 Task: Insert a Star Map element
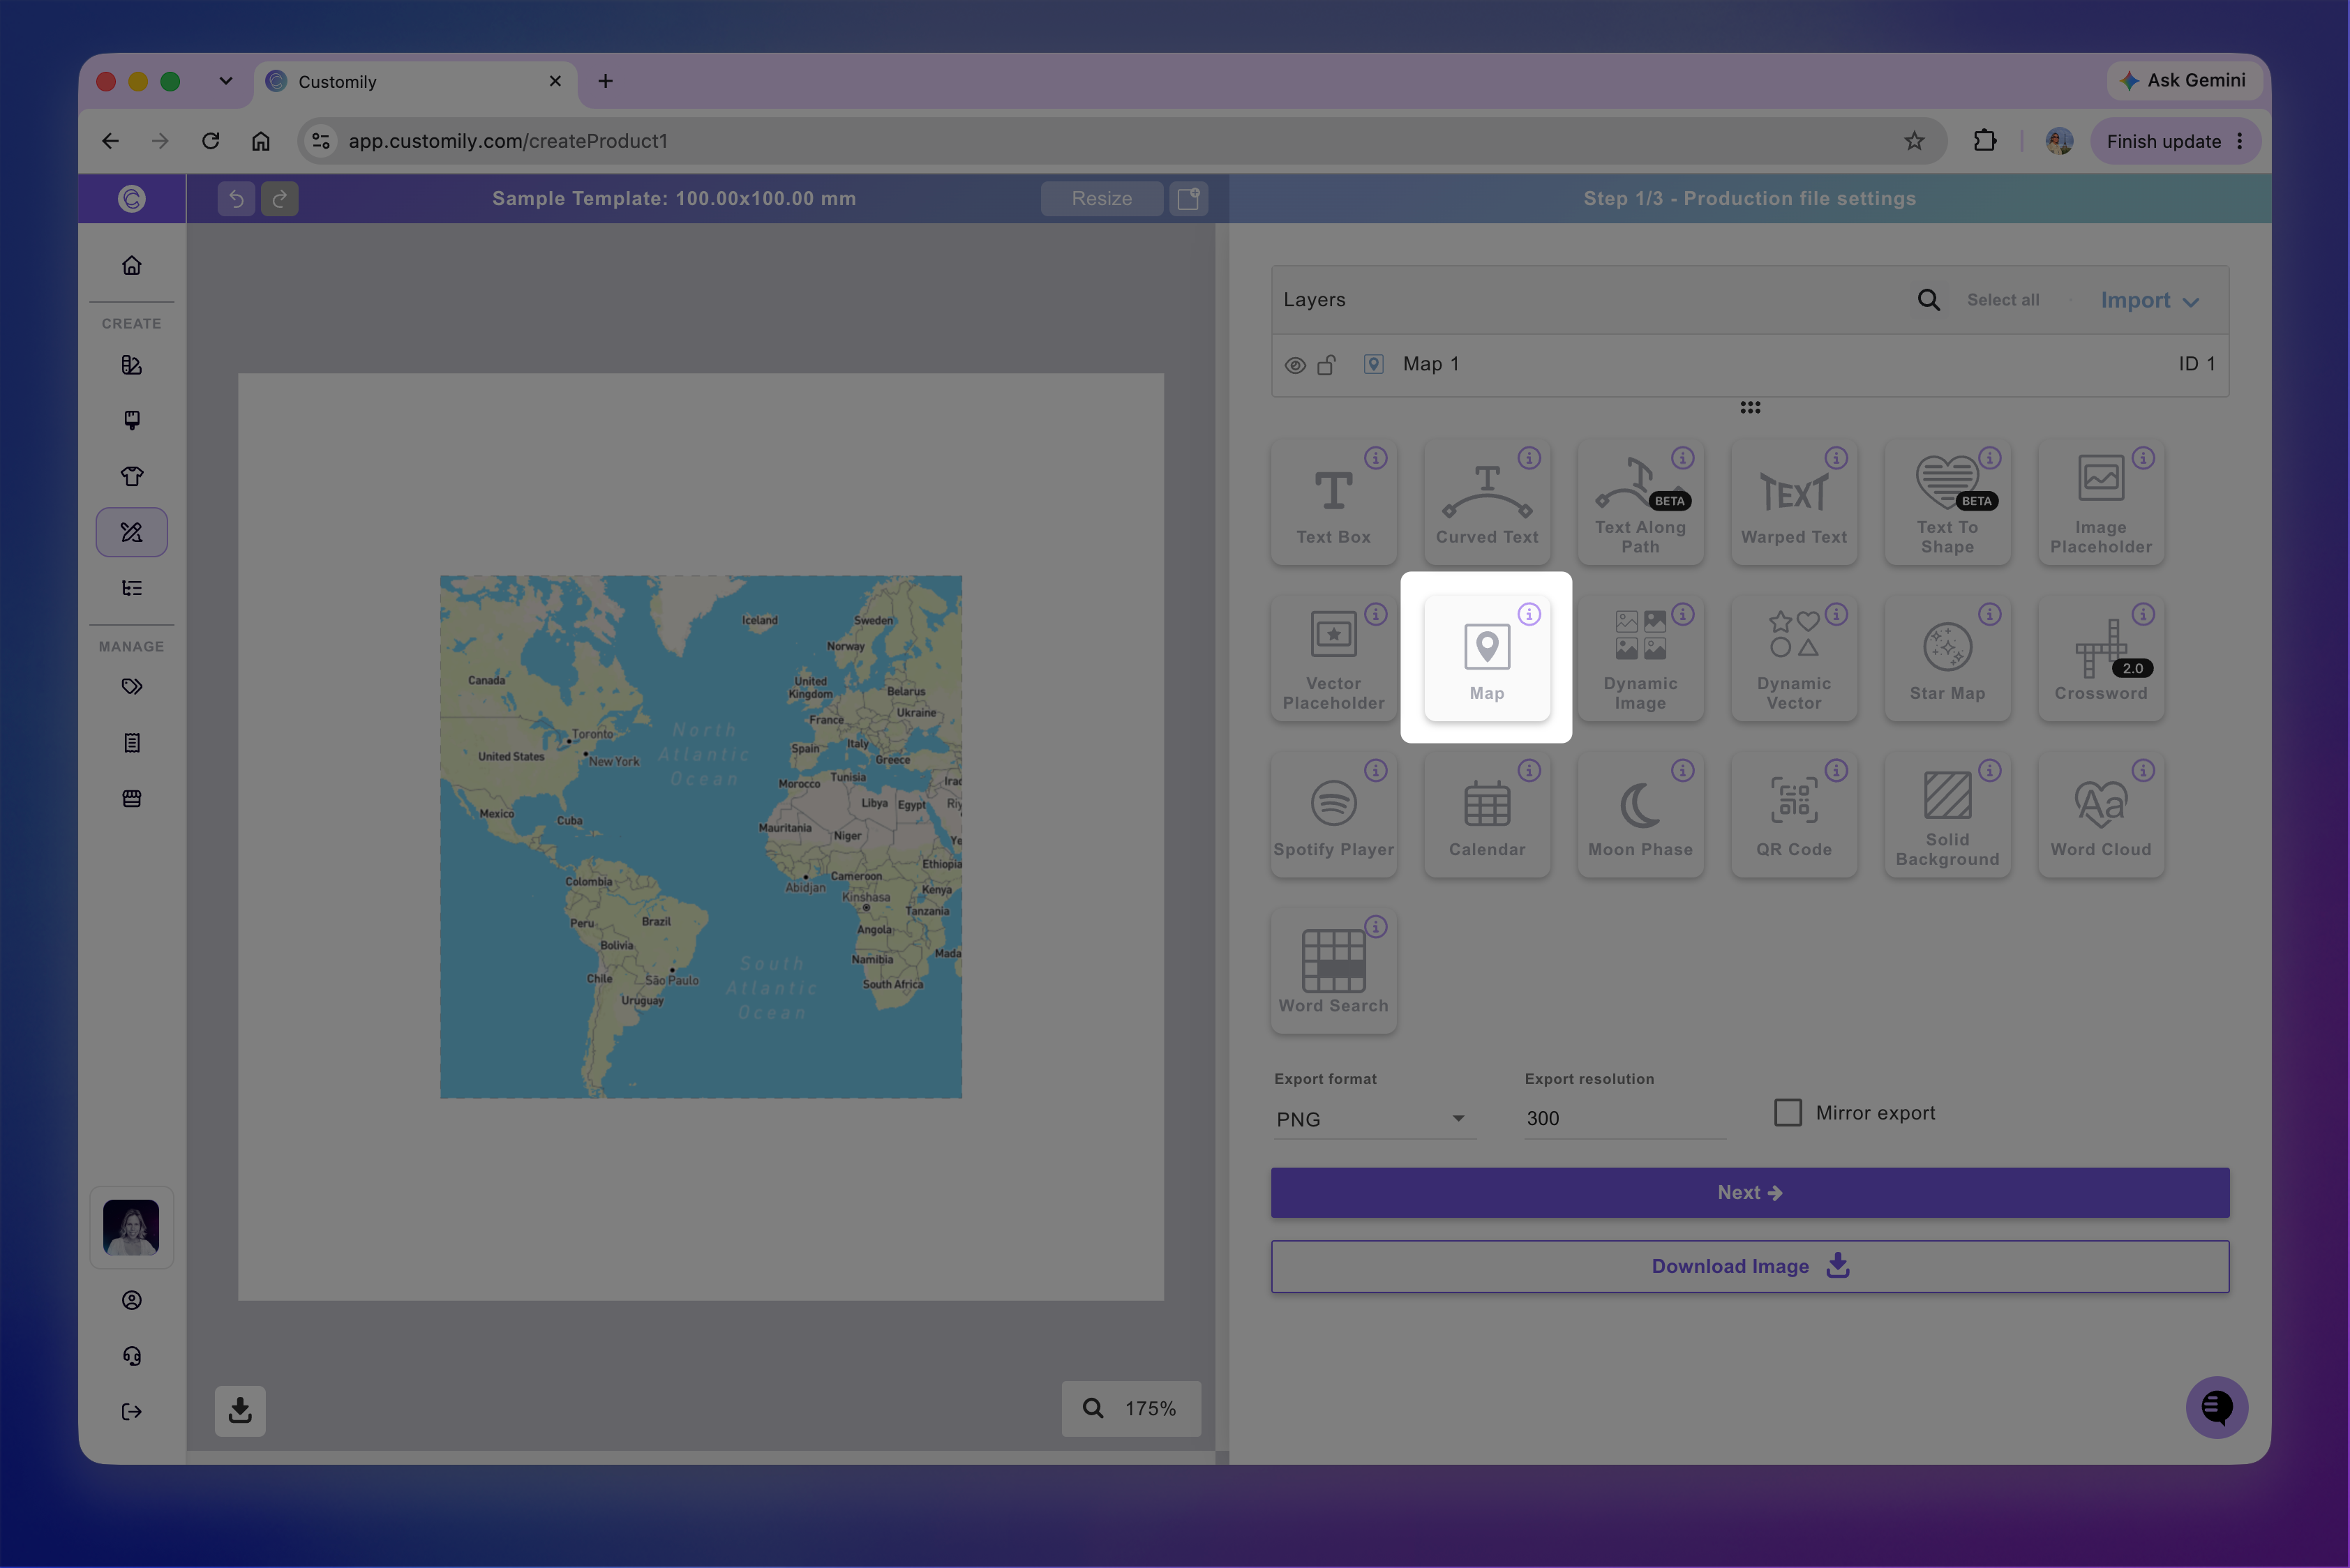1947,658
